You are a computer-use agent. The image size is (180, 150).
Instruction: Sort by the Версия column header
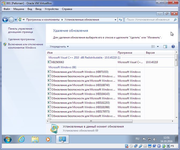[x=159, y=53]
